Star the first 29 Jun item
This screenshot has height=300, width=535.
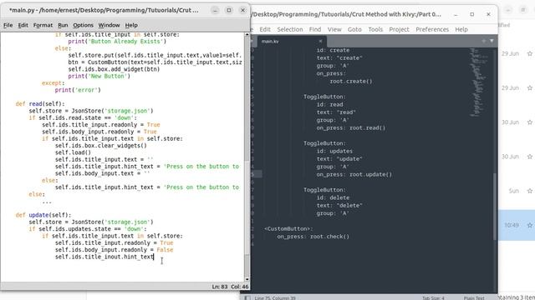coord(529,53)
